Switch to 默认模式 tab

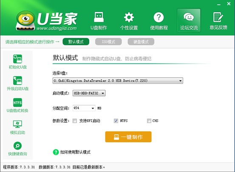point(76,42)
